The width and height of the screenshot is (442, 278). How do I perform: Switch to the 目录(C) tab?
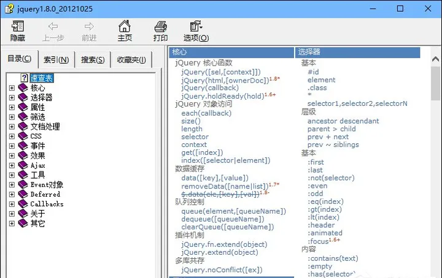click(x=20, y=59)
